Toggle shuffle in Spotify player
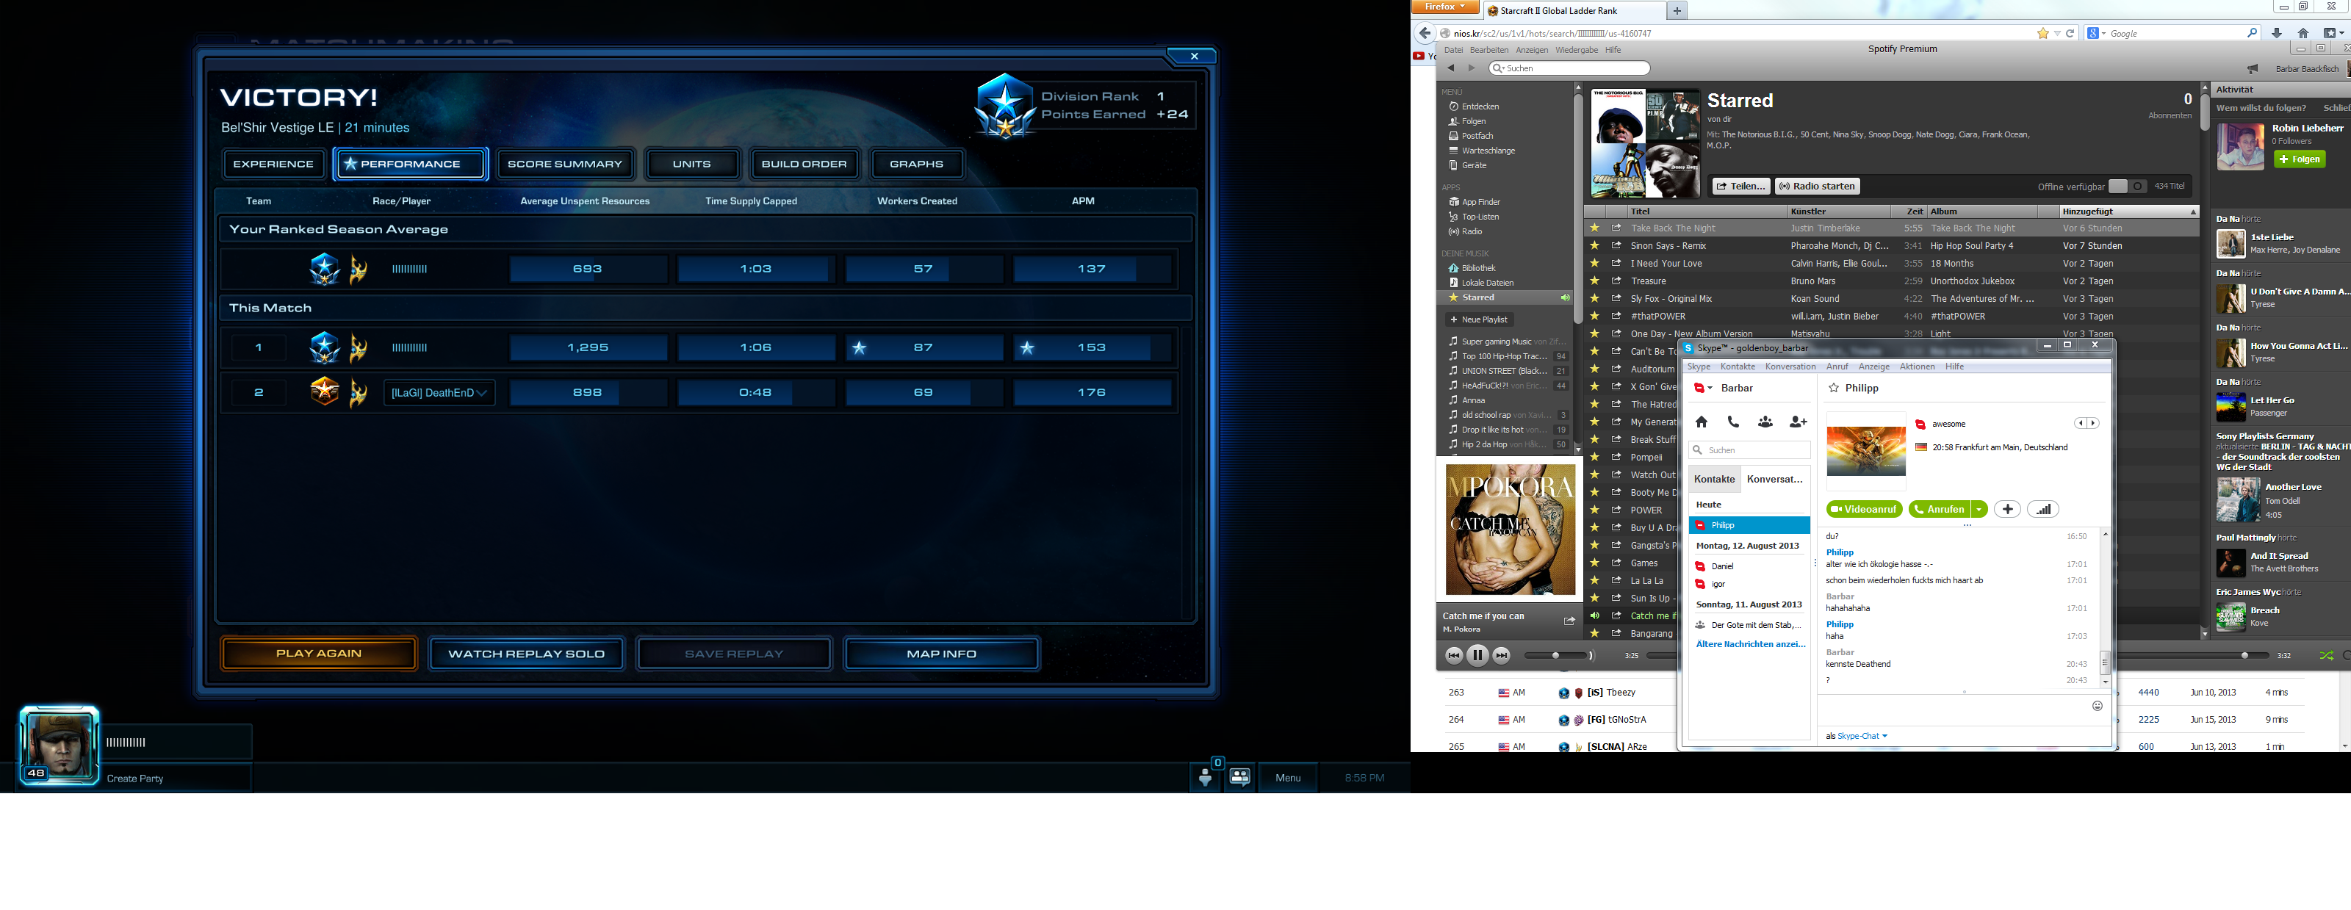This screenshot has width=2351, height=910. 2326,655
